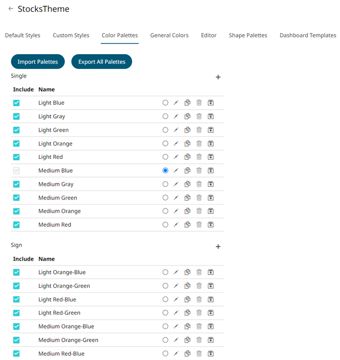Toggle Include checkbox for Light Red-Green

click(16, 313)
